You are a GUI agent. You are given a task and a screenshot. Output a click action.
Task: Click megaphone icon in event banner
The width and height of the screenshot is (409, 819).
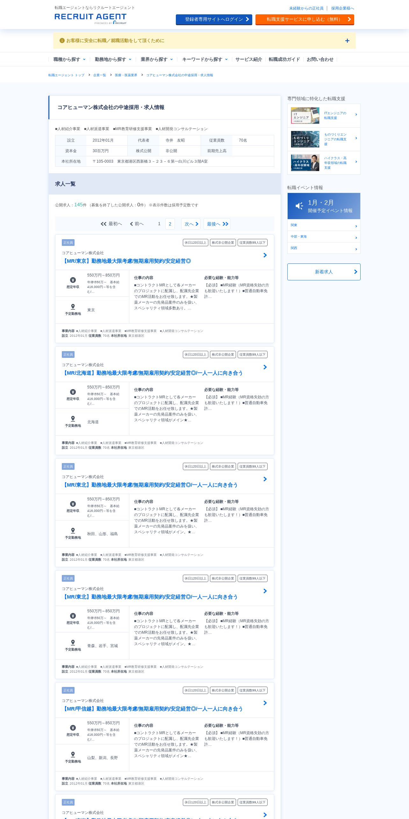click(x=299, y=206)
